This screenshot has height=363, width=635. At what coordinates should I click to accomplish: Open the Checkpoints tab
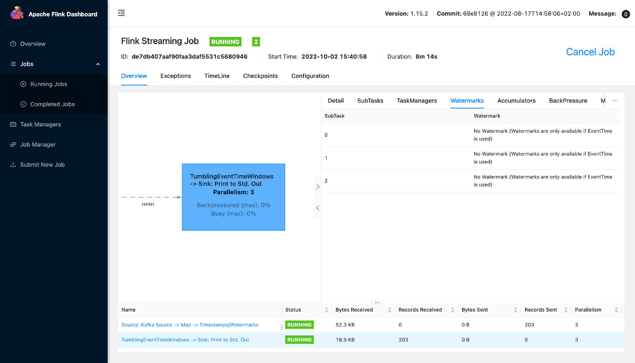click(260, 76)
